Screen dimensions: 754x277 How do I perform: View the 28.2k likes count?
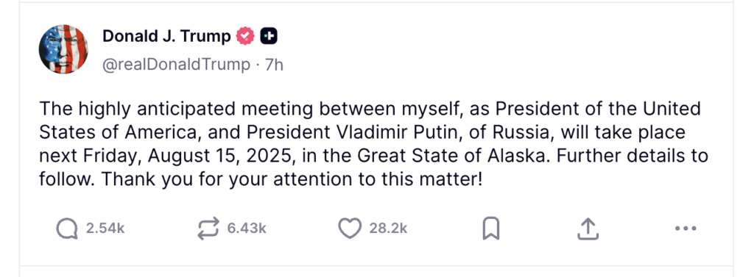pos(388,229)
